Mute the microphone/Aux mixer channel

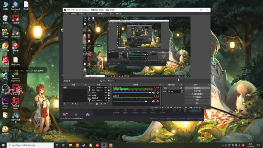[x=154, y=93]
